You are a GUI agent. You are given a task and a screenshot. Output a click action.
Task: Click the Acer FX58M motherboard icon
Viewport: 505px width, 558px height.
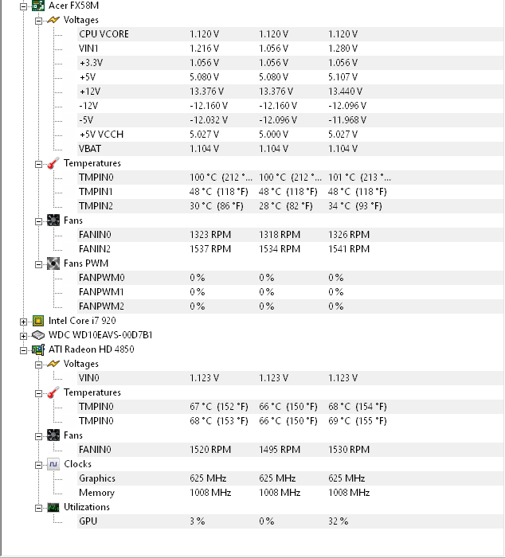click(38, 6)
